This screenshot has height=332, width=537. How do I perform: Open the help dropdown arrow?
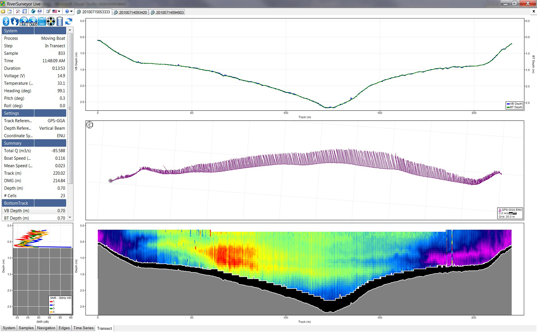(x=71, y=11)
